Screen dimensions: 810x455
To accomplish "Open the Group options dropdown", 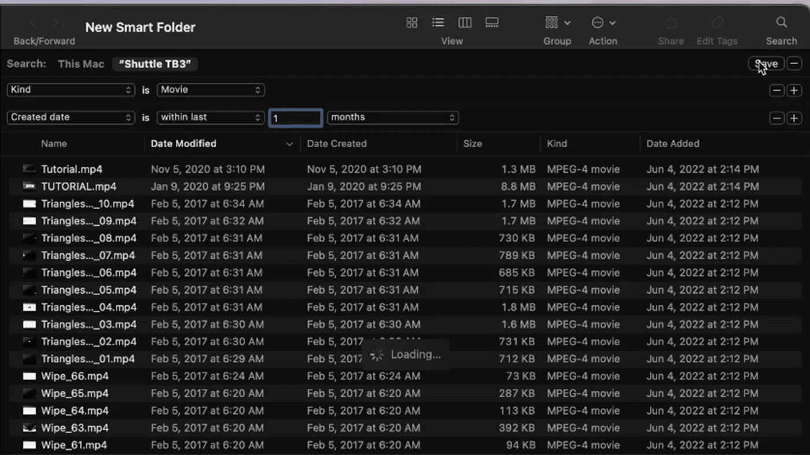I will point(557,23).
